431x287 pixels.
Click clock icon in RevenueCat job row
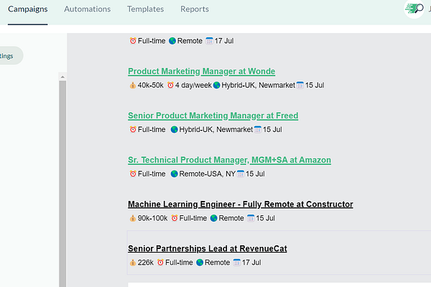click(x=160, y=263)
